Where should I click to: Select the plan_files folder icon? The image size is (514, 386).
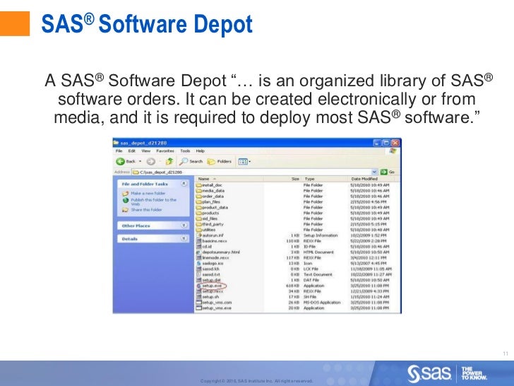(199, 202)
